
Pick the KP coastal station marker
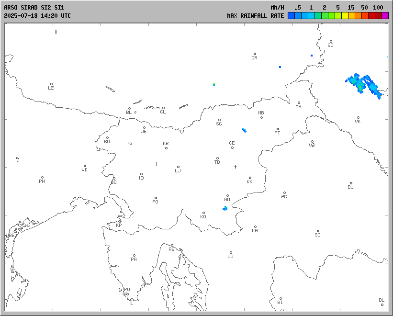[x=119, y=221]
